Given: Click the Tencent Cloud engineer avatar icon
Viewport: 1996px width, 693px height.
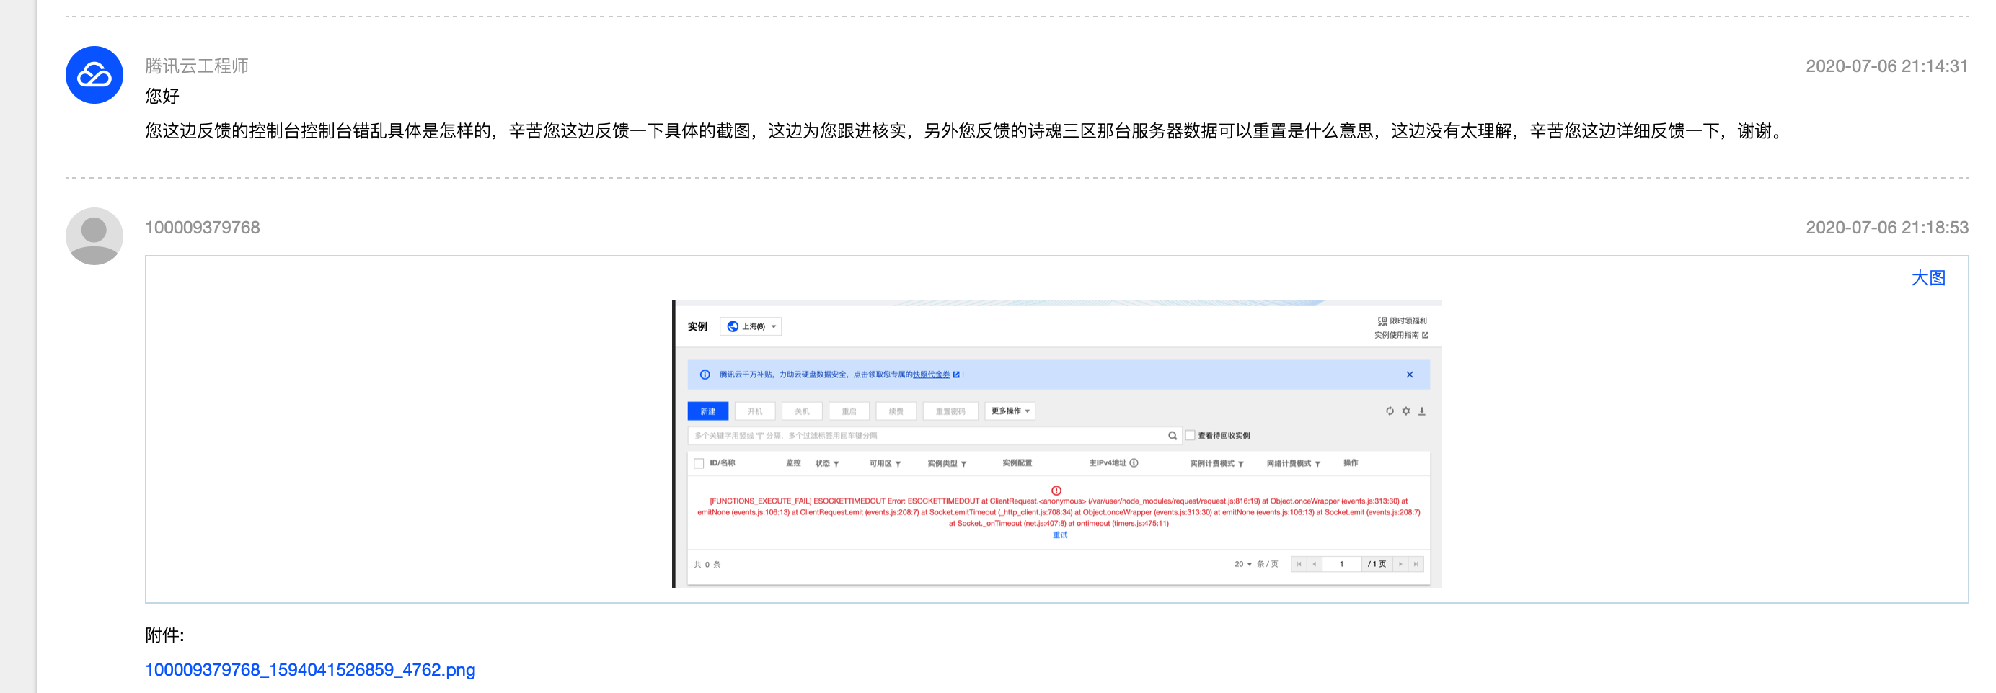Looking at the screenshot, I should pos(94,75).
